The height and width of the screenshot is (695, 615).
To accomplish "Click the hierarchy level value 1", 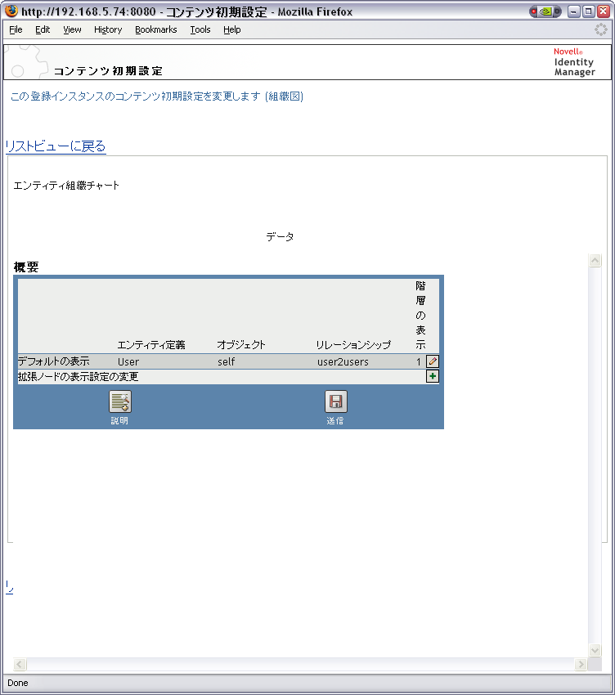I will click(418, 361).
